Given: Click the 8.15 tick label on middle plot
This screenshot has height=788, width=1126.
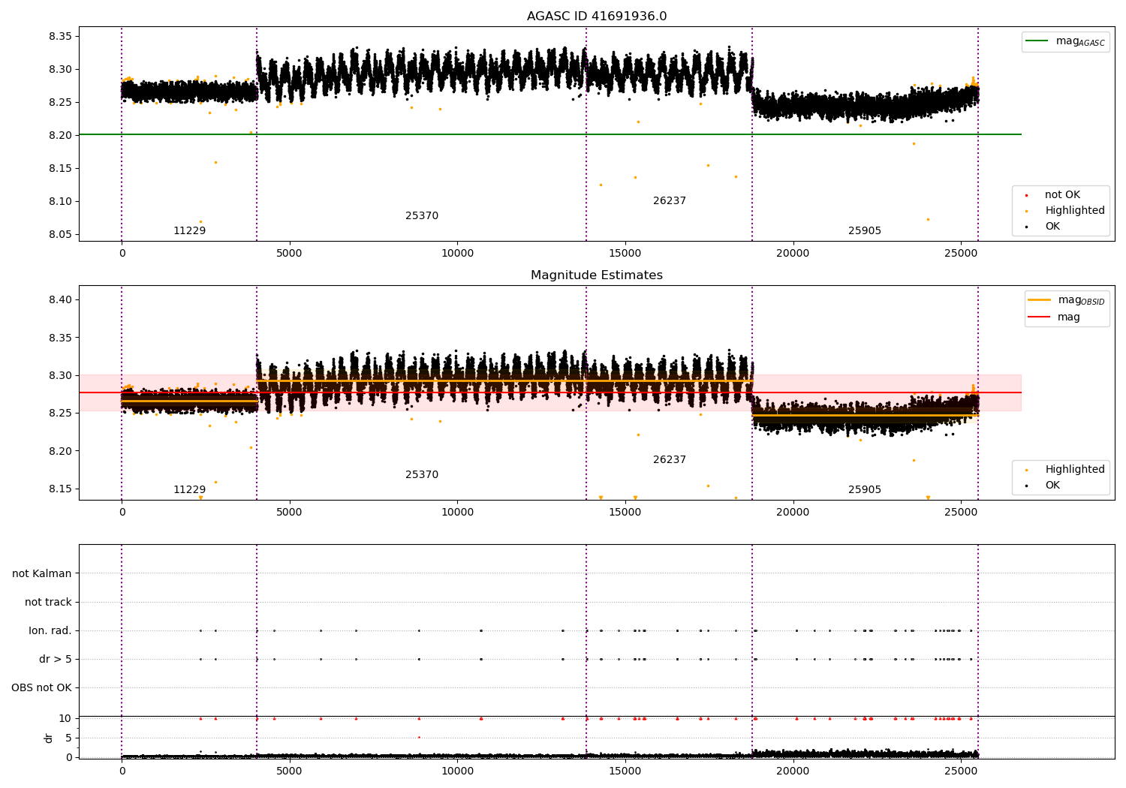Looking at the screenshot, I should (60, 489).
